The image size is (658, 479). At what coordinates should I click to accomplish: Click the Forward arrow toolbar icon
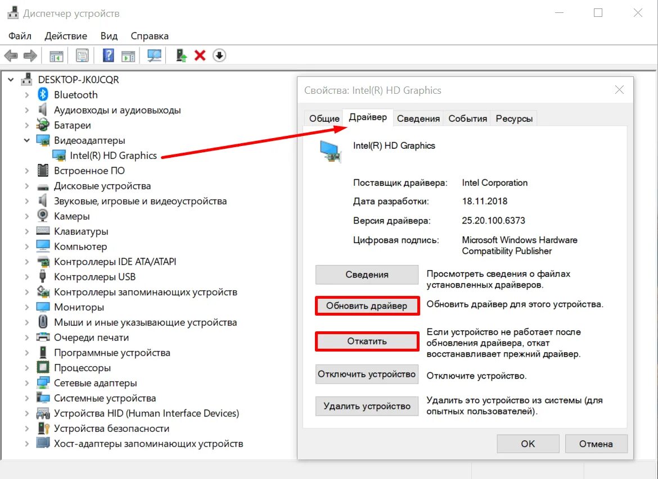(30, 56)
